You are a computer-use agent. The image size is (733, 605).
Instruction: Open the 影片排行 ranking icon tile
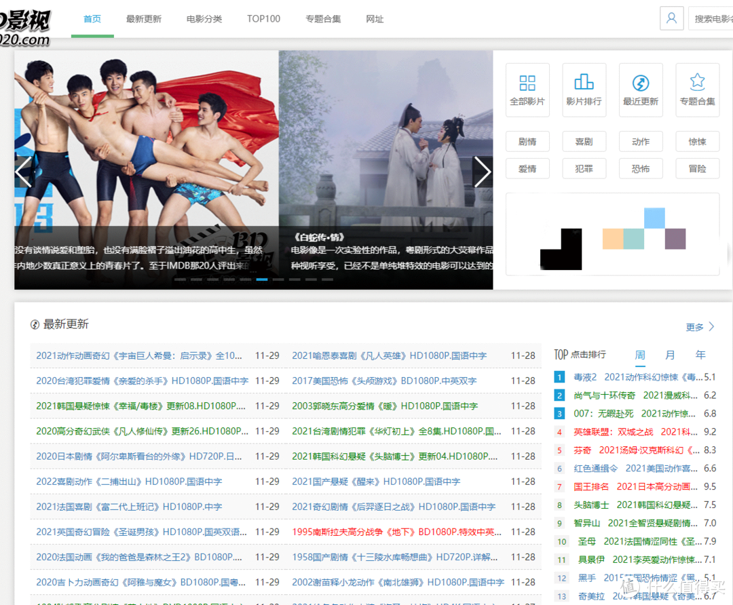click(x=584, y=90)
